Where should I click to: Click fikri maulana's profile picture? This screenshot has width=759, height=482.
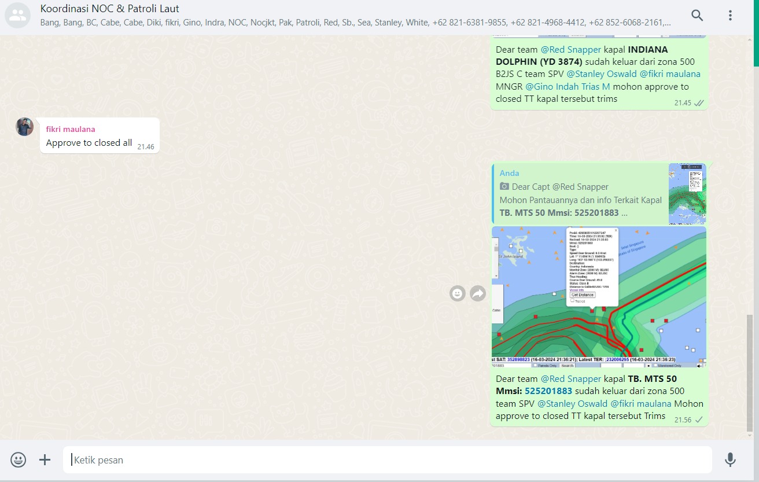coord(24,127)
